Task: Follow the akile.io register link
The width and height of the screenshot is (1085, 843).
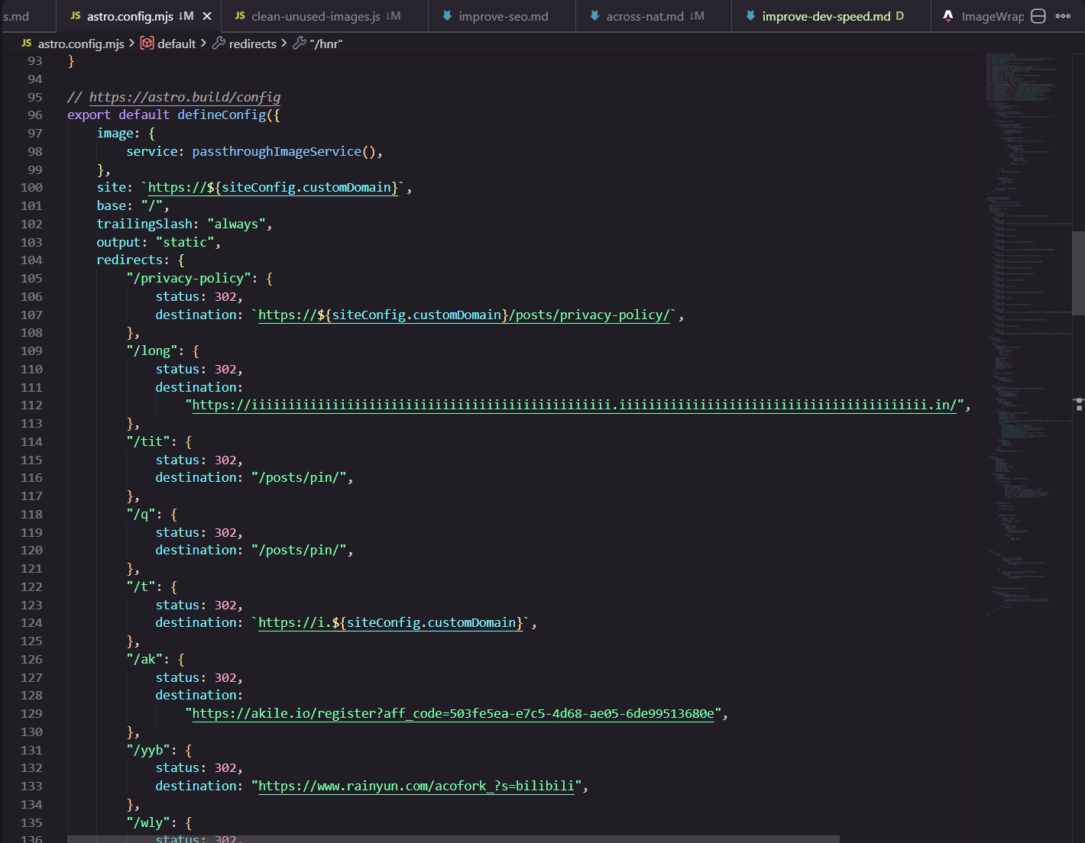Action: 452,713
